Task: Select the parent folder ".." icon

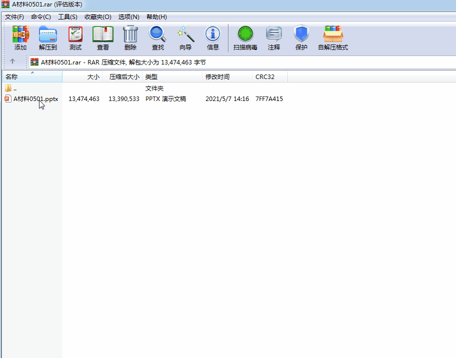Action: pos(8,88)
